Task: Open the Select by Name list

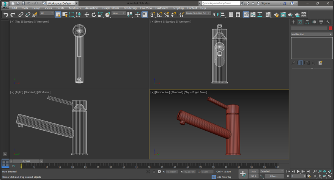Action: pos(65,15)
